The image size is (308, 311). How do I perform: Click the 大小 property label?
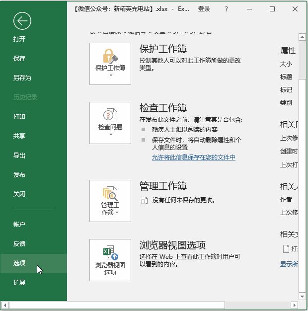(x=286, y=64)
